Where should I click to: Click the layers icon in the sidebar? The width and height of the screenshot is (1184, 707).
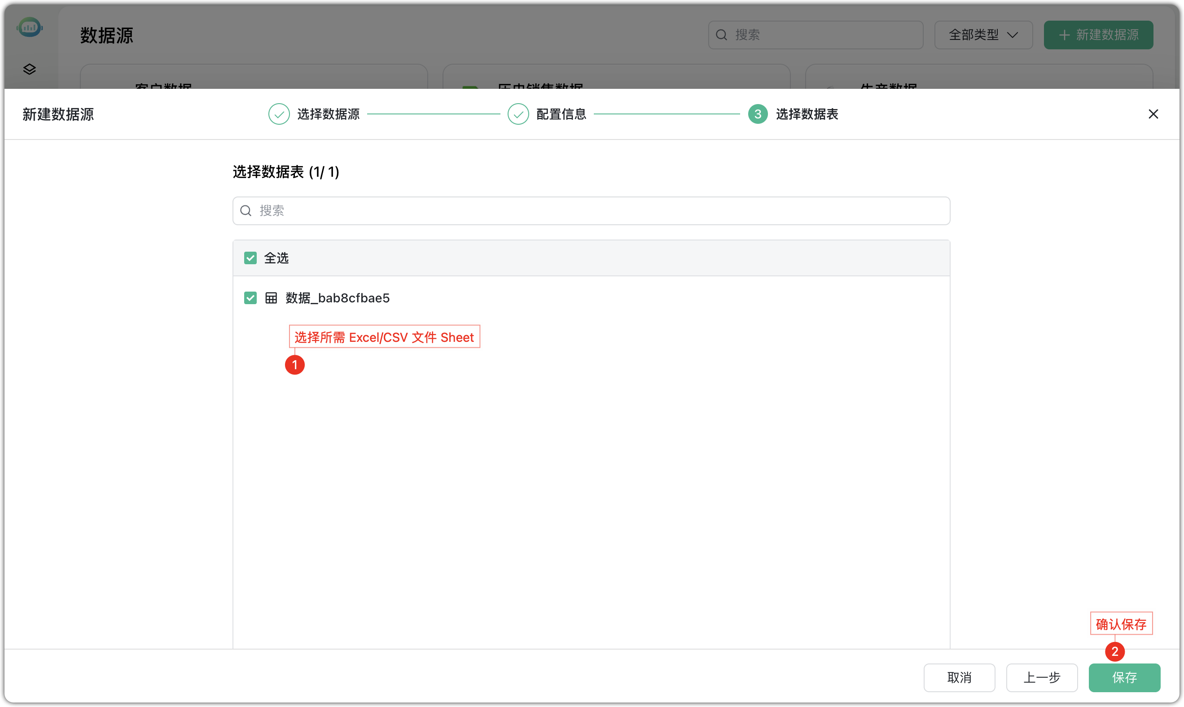(x=30, y=69)
